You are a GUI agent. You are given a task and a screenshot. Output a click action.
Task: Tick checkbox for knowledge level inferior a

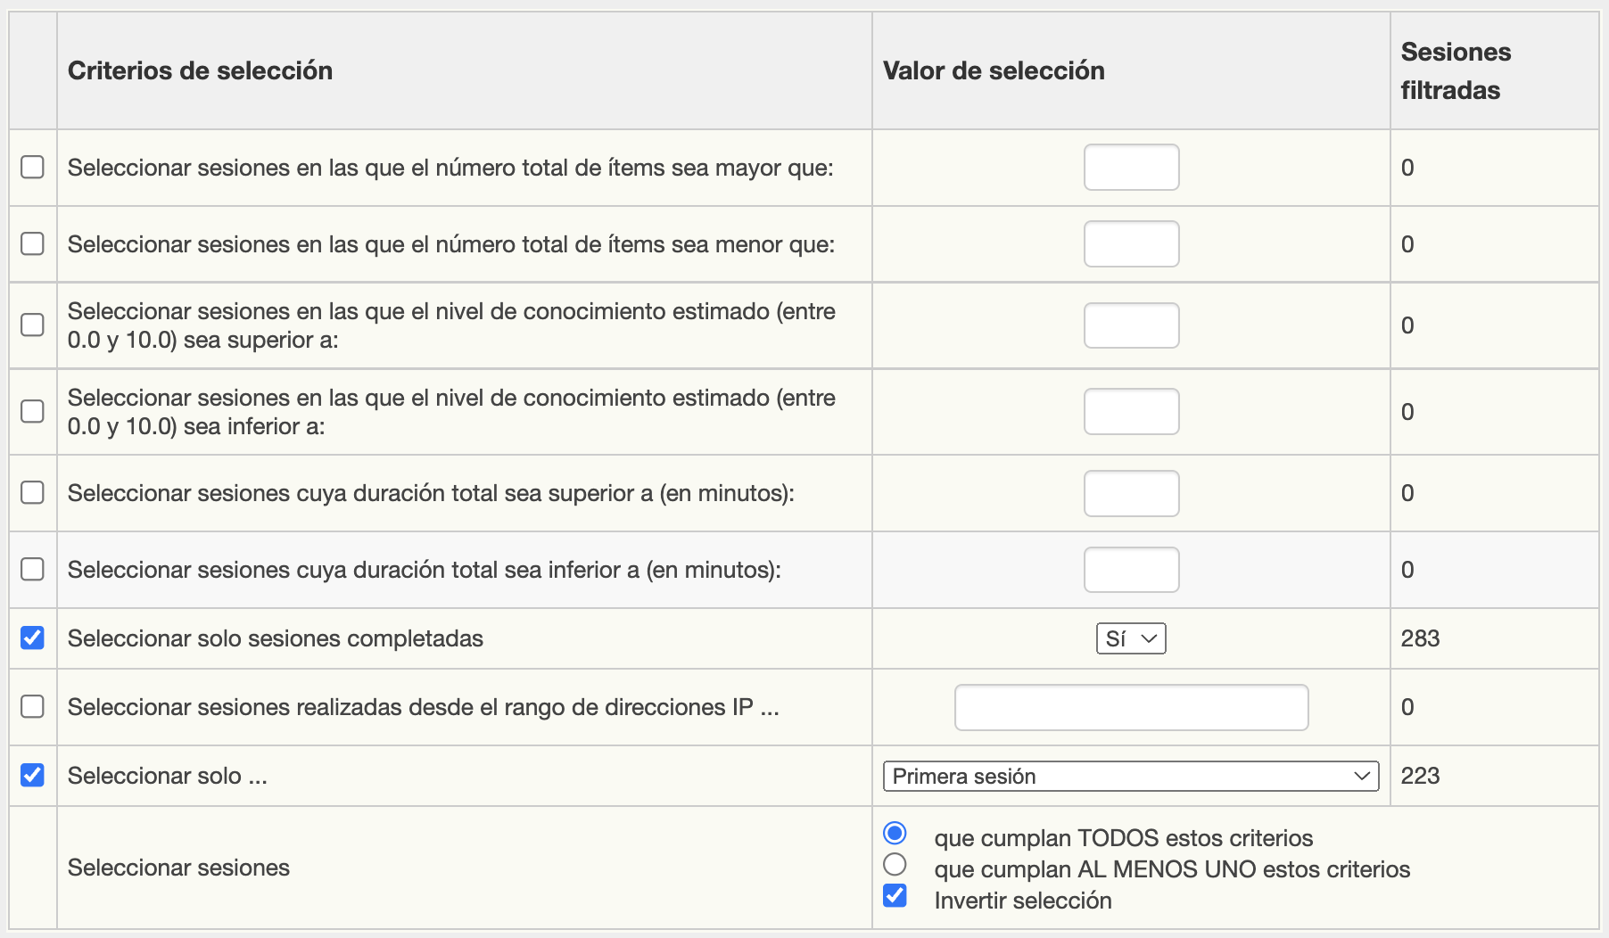click(32, 411)
